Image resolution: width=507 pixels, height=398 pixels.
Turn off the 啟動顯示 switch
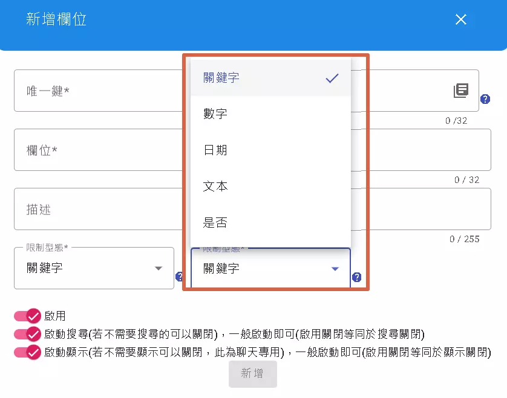[x=27, y=352]
